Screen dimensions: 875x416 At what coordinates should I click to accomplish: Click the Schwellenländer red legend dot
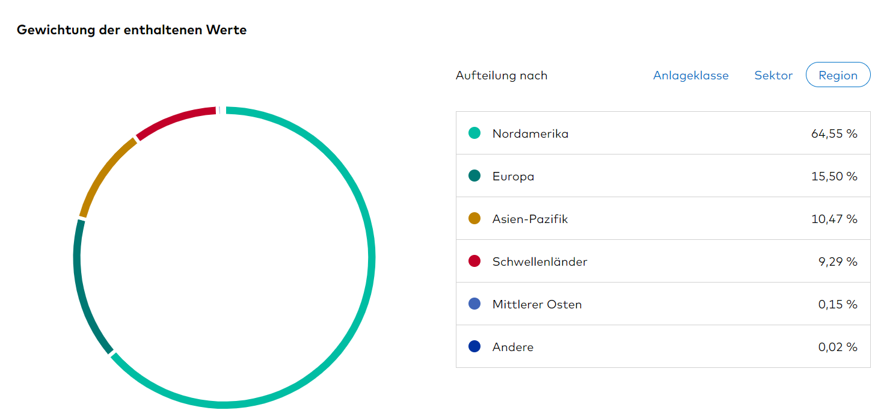[x=474, y=262]
